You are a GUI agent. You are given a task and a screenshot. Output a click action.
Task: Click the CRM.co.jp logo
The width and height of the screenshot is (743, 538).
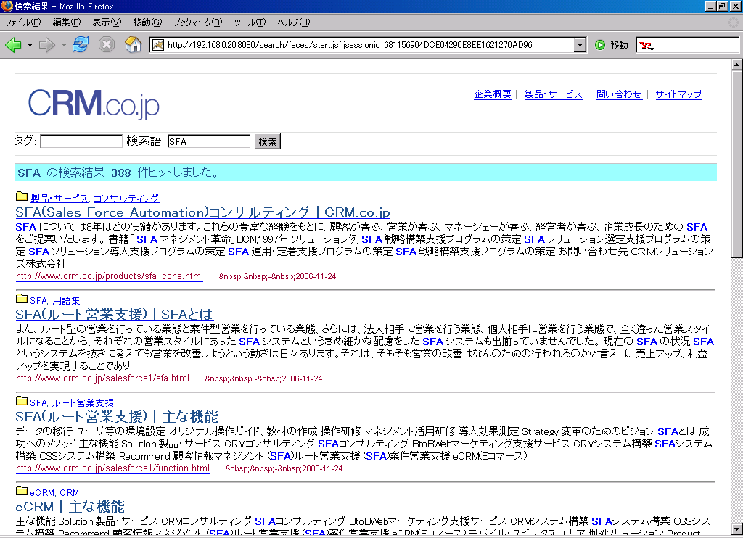click(x=94, y=103)
